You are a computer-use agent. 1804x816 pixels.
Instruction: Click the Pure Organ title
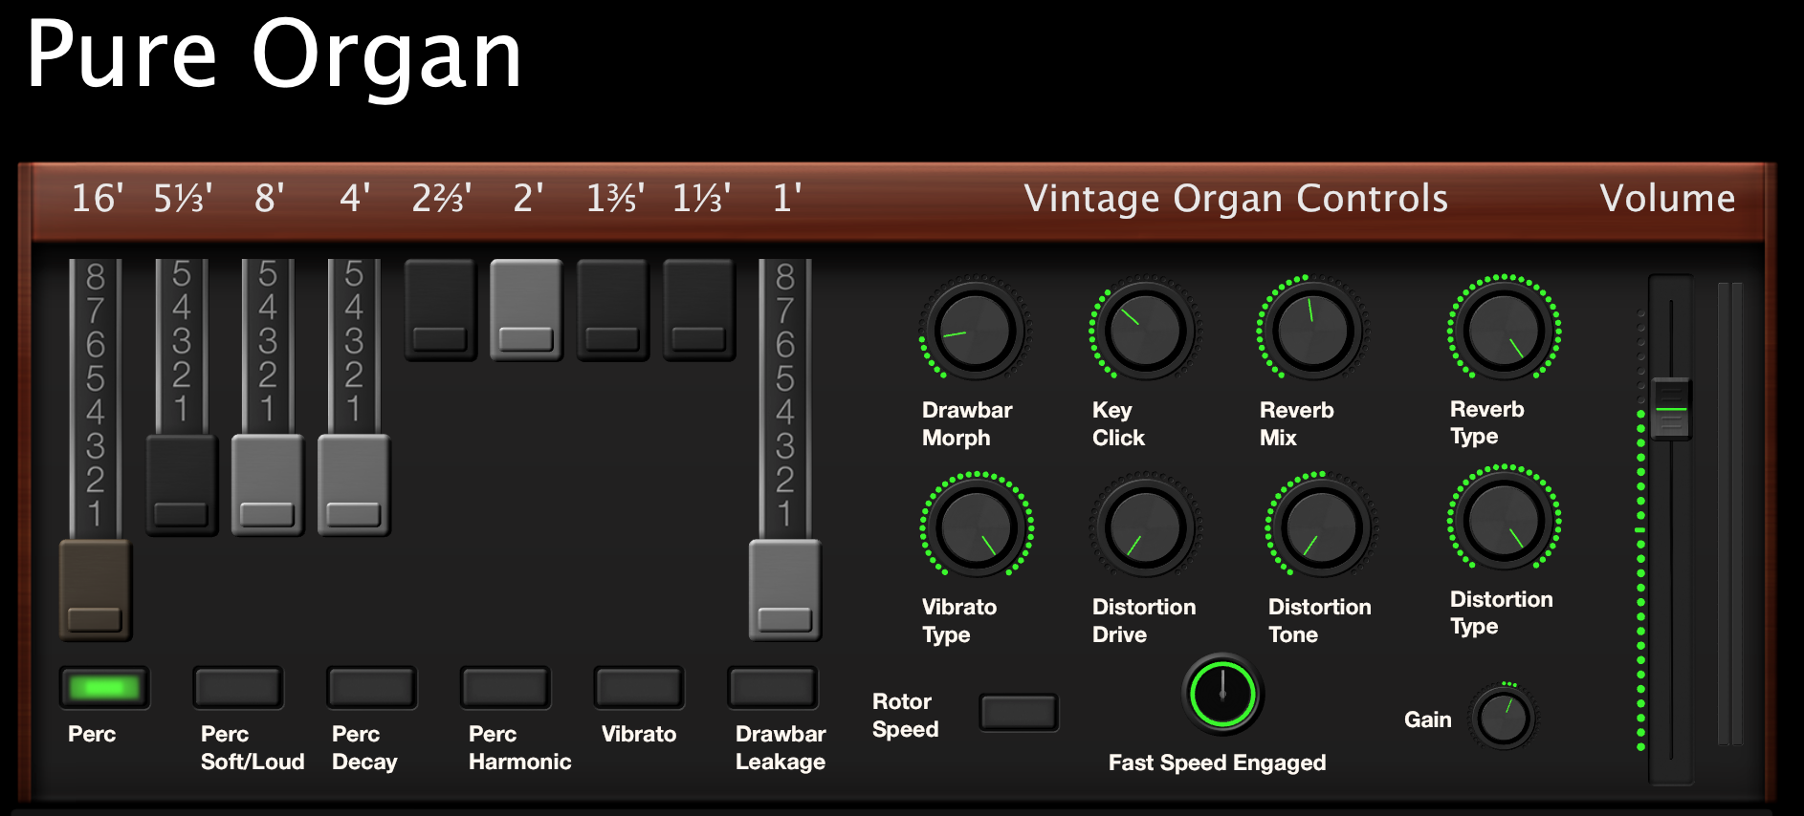pyautogui.click(x=275, y=55)
